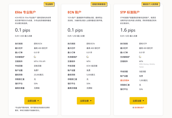Click the 免费* value in Elite card
This screenshot has height=118, width=172.
36,70
